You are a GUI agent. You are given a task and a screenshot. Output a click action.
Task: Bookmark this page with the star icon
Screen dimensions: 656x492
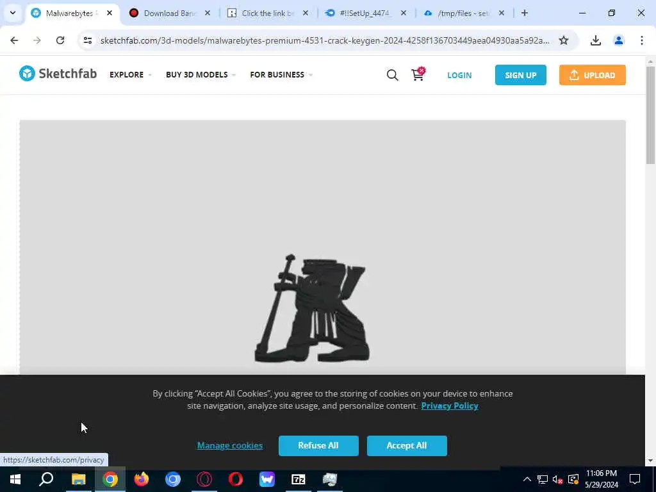(564, 40)
